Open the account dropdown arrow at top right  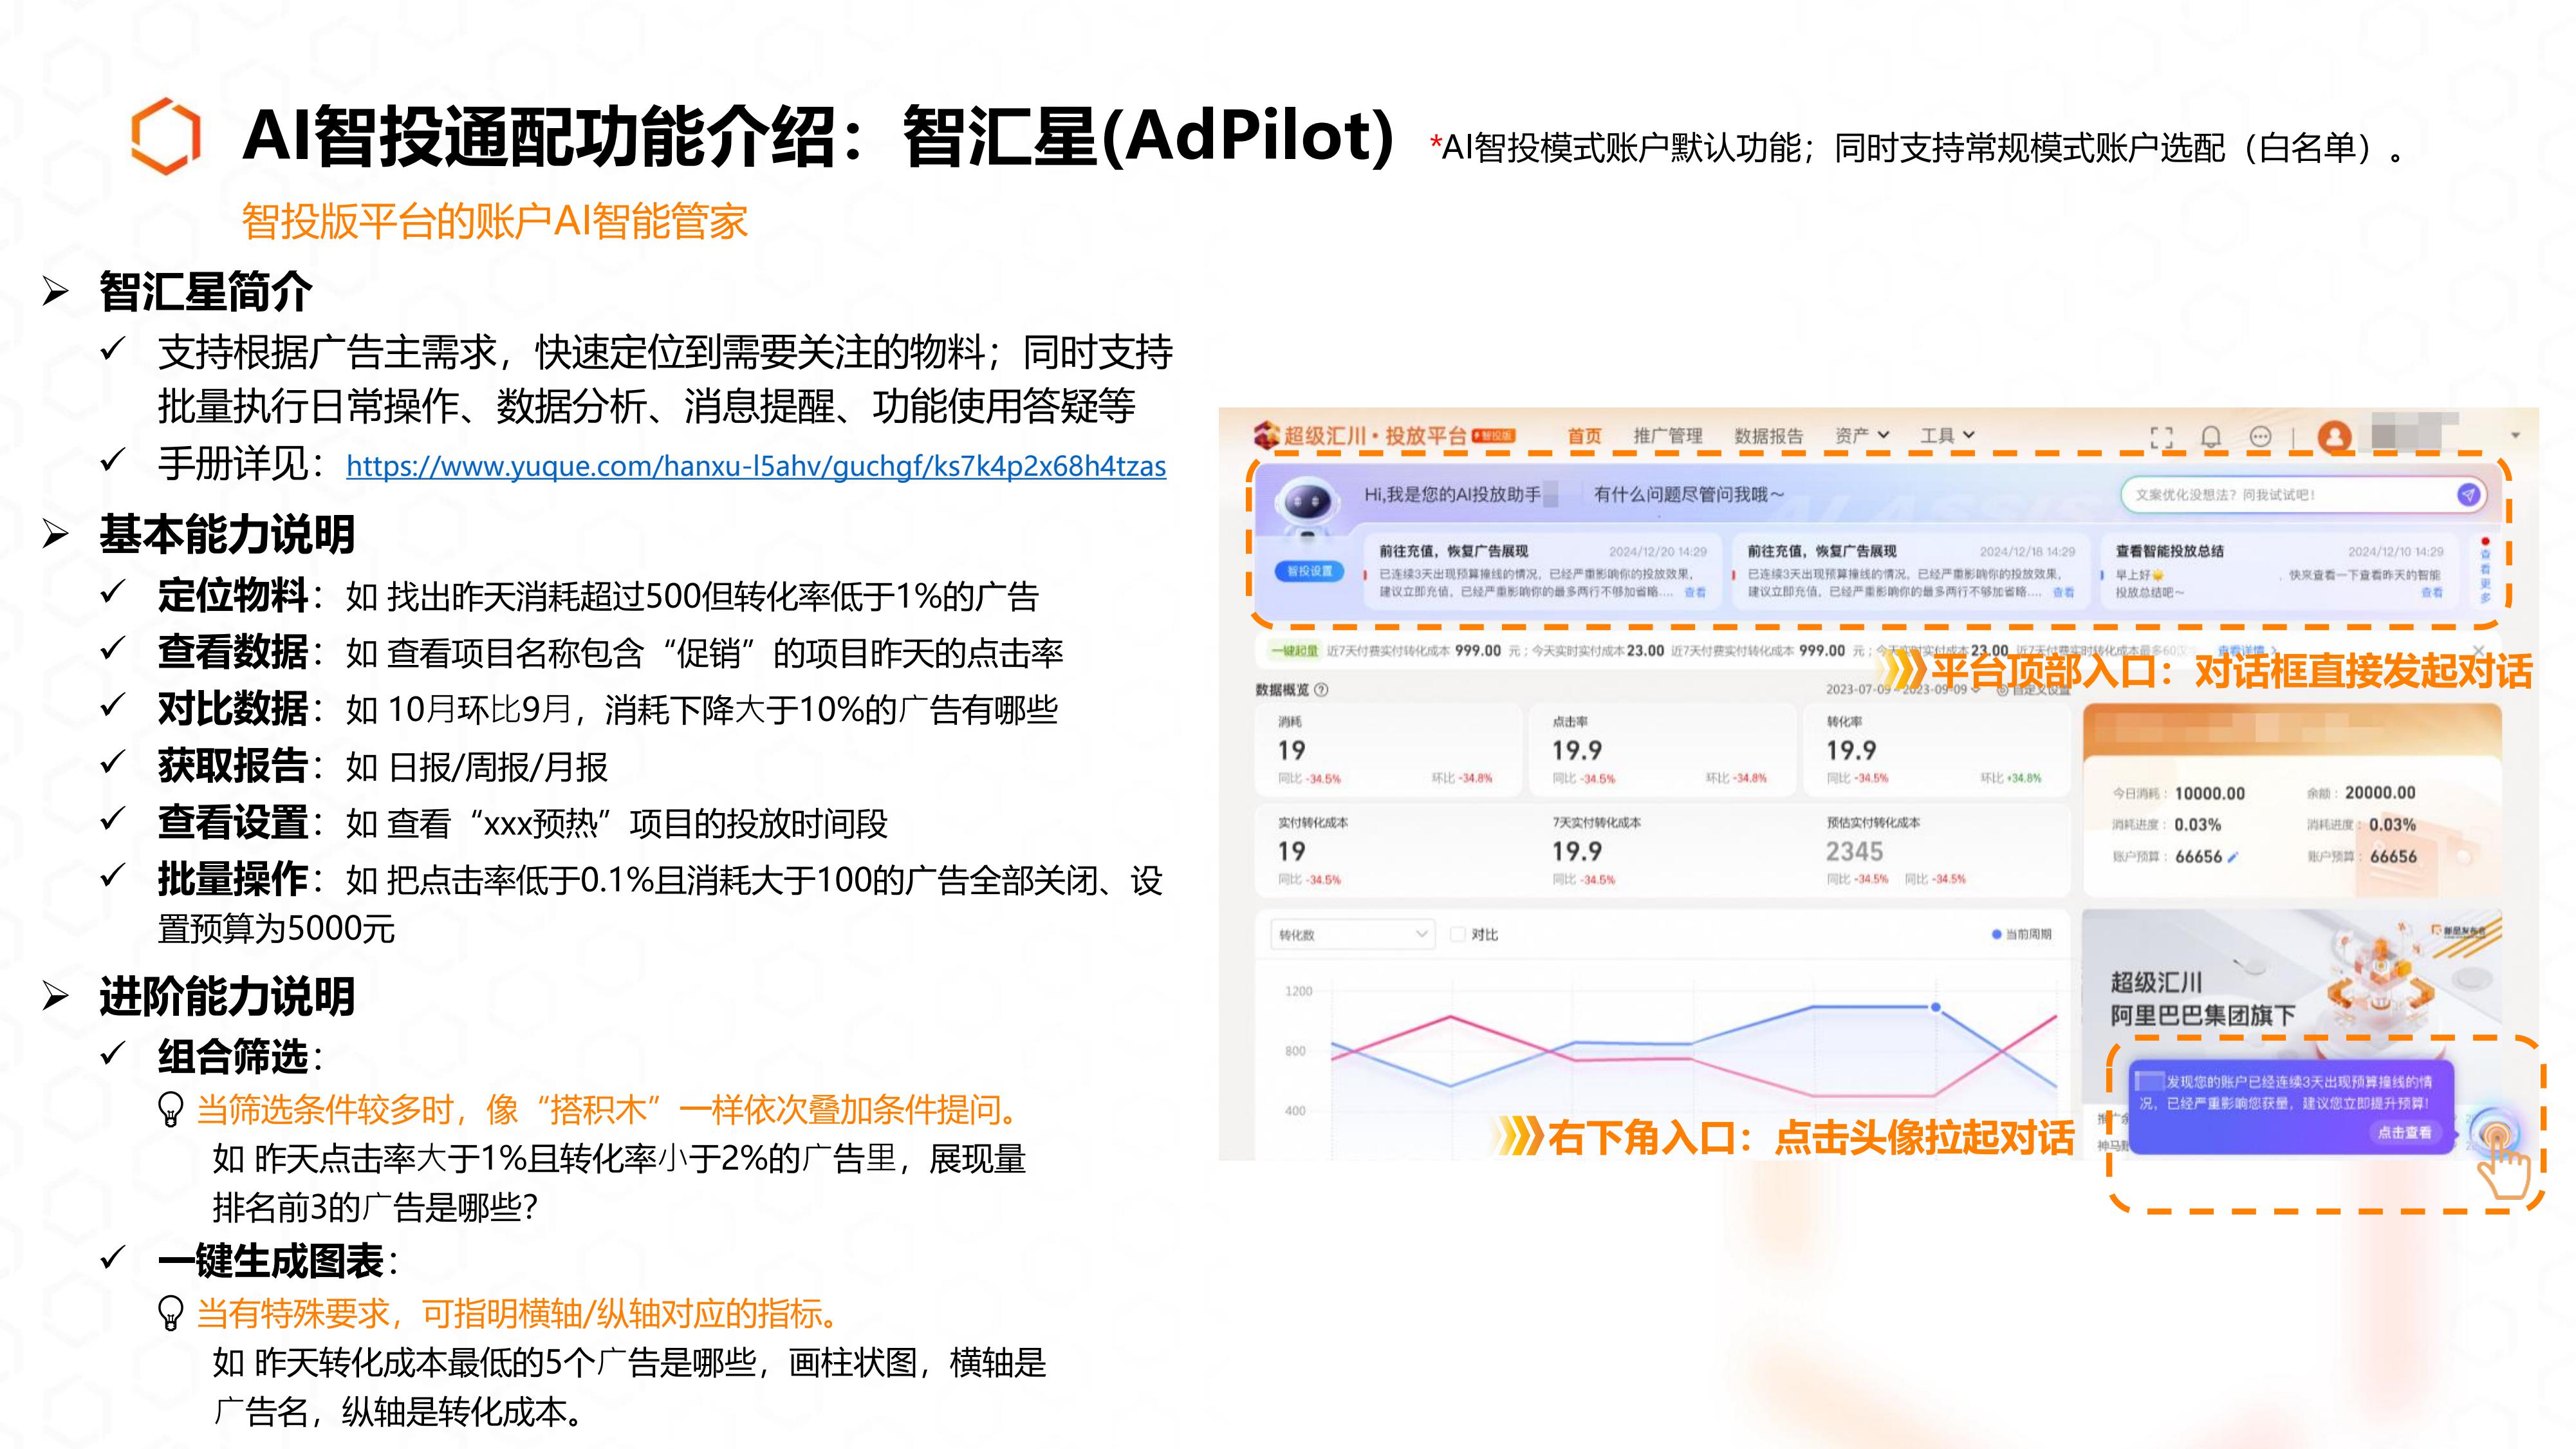(x=2515, y=436)
